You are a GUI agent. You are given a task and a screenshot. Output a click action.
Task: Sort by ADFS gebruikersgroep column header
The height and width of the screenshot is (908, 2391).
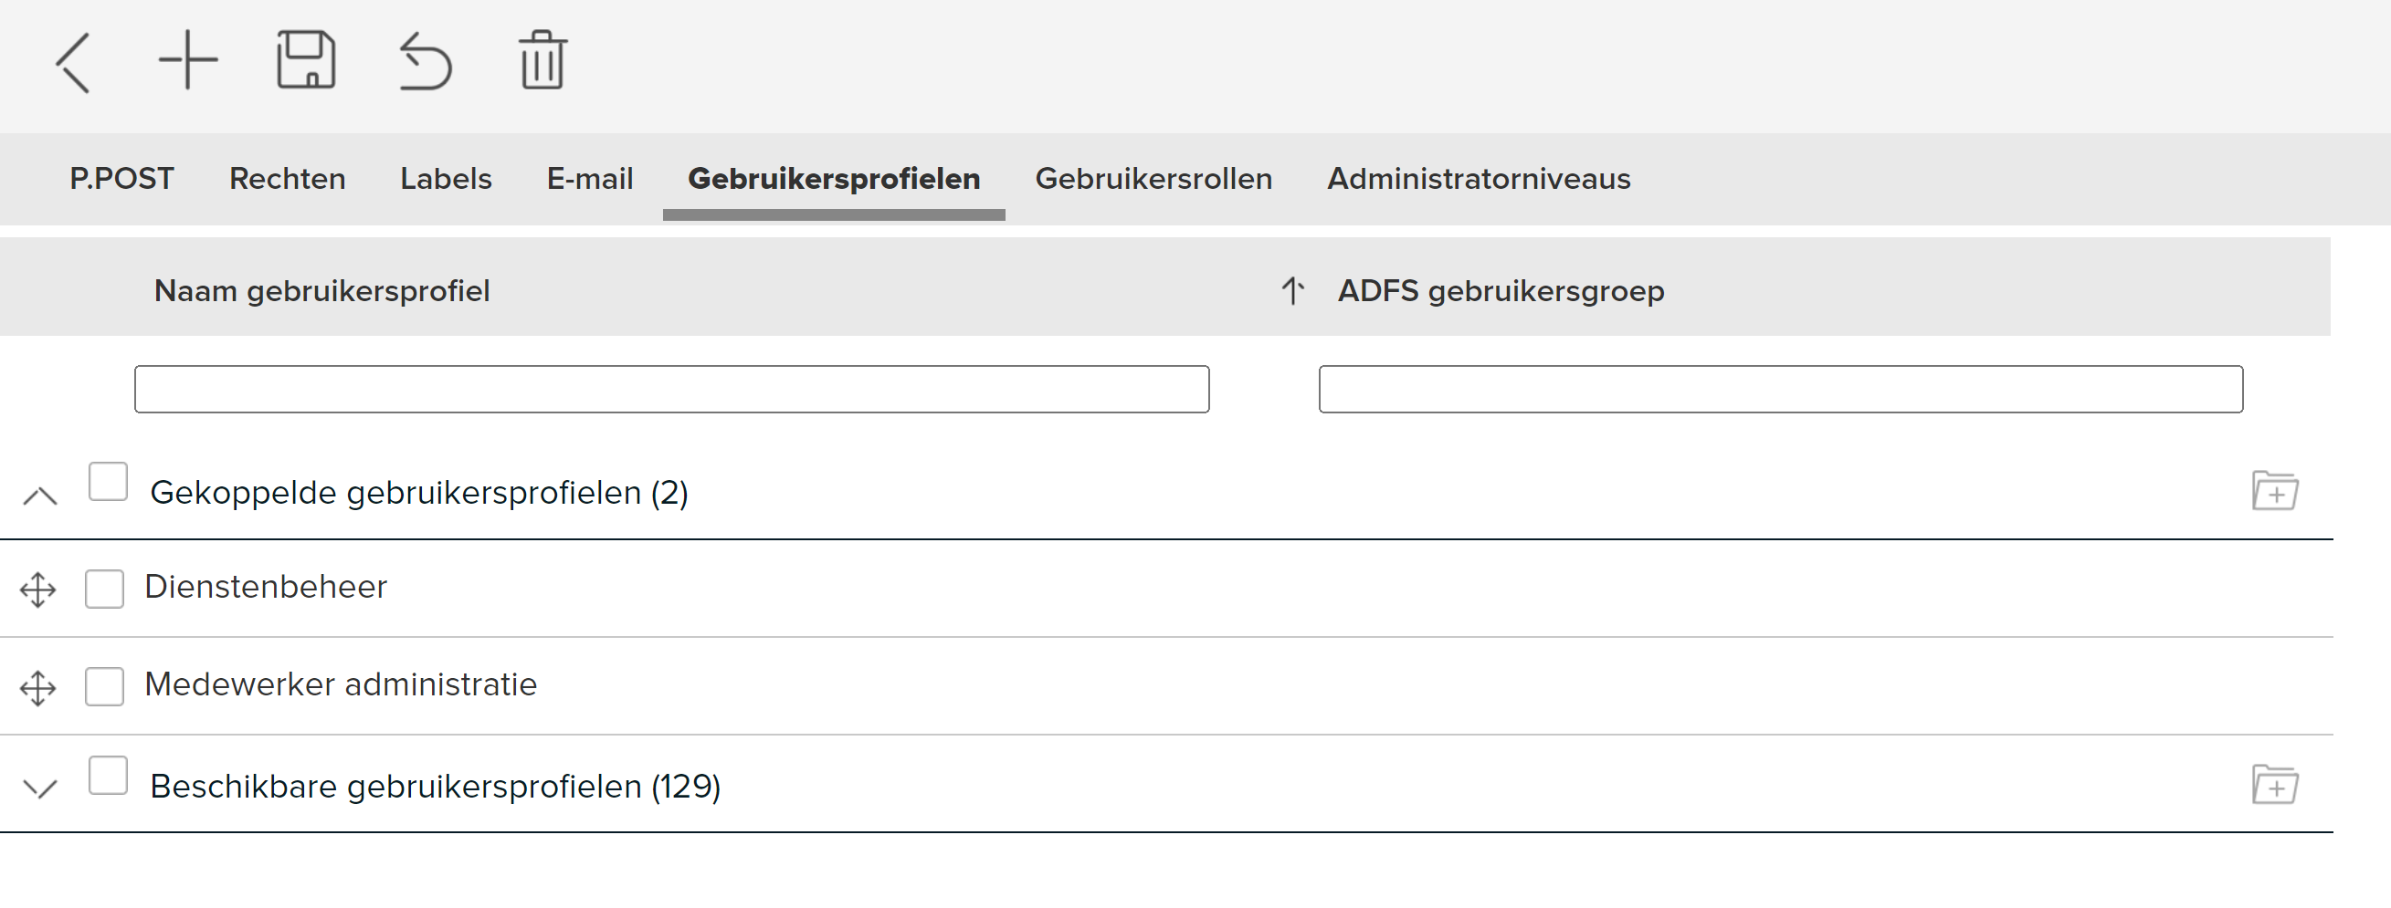[1501, 291]
